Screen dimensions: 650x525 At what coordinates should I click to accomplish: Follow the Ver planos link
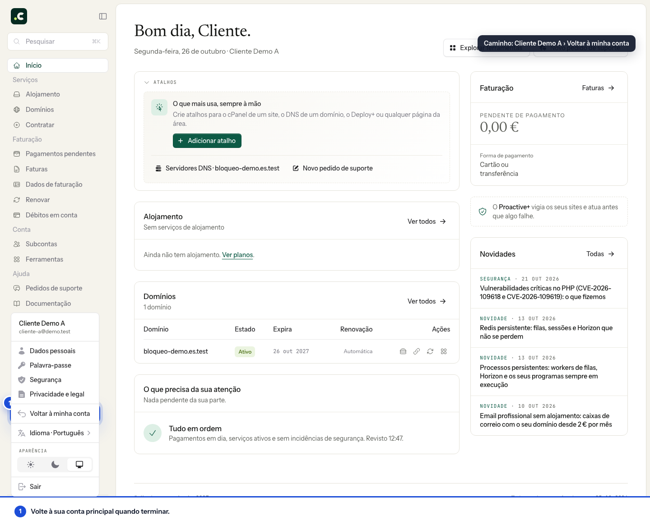(x=237, y=255)
